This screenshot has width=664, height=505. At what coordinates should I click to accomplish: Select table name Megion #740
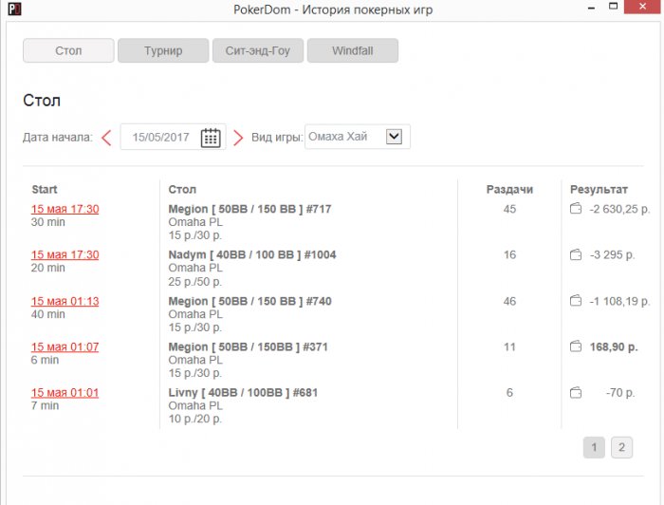point(249,301)
